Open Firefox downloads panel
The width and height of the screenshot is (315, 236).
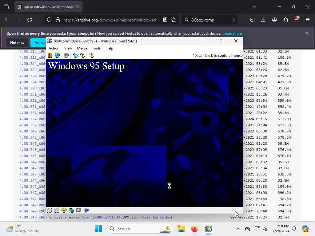pos(263,20)
